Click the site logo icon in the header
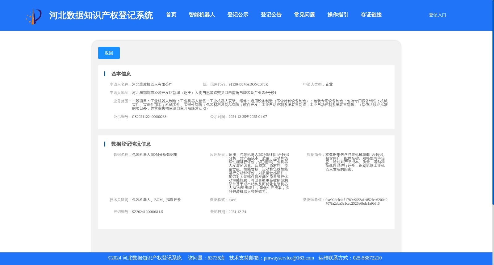The width and height of the screenshot is (494, 265). click(x=34, y=16)
